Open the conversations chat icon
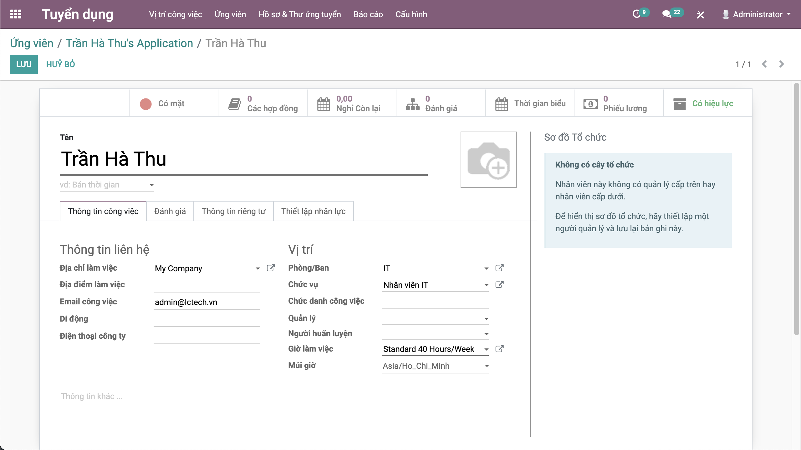The width and height of the screenshot is (801, 450). click(666, 14)
